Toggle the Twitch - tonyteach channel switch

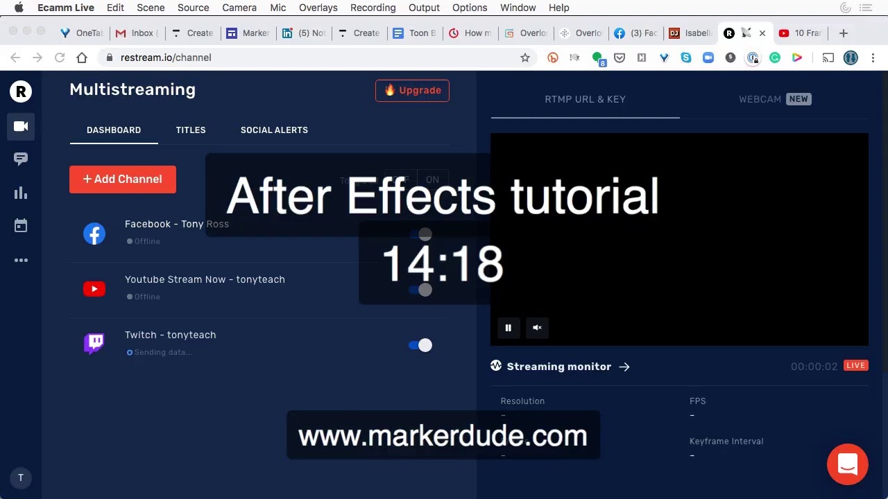pyautogui.click(x=420, y=345)
